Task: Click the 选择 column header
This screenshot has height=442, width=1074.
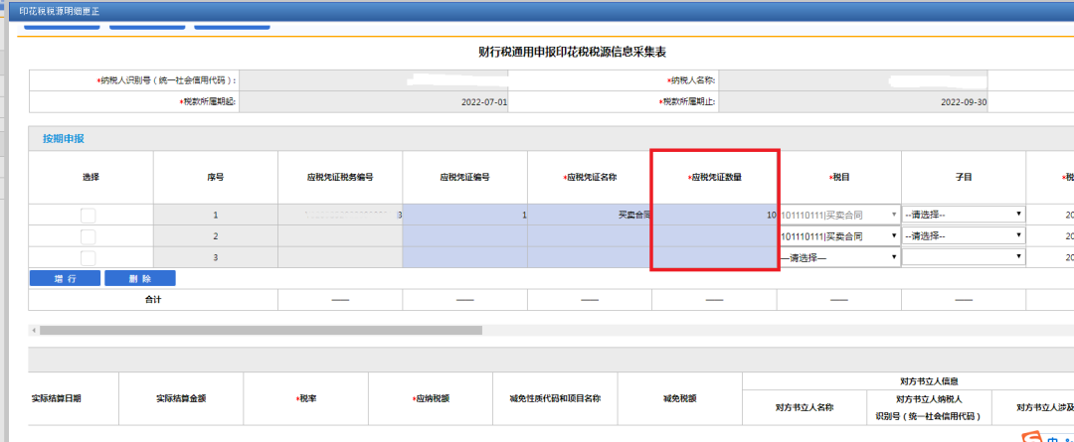Action: coord(91,177)
